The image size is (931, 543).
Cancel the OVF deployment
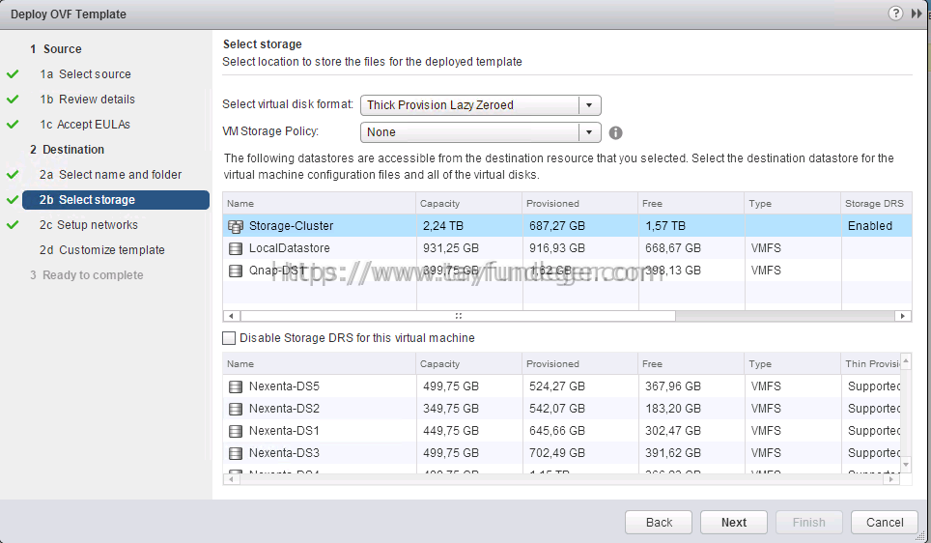click(884, 522)
